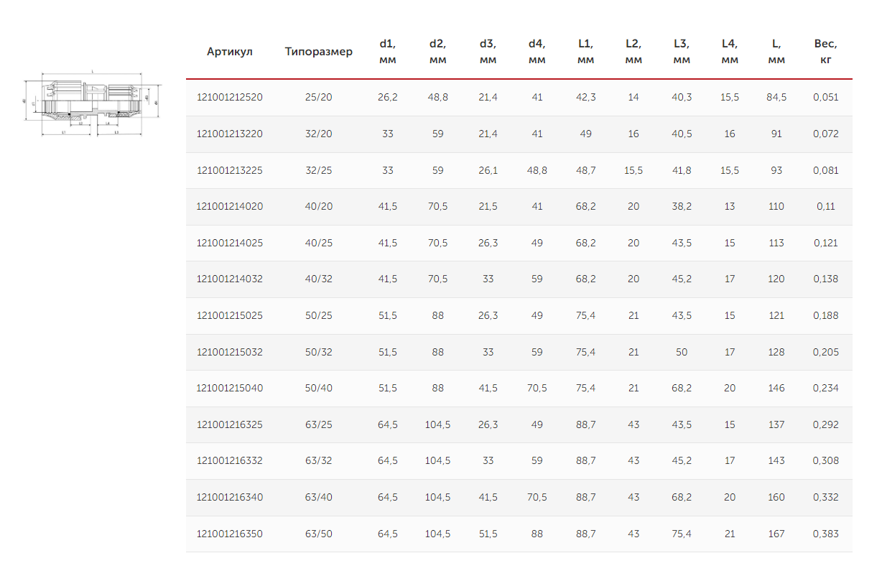Select article number 121001216325
The height and width of the screenshot is (576, 882).
click(x=230, y=424)
